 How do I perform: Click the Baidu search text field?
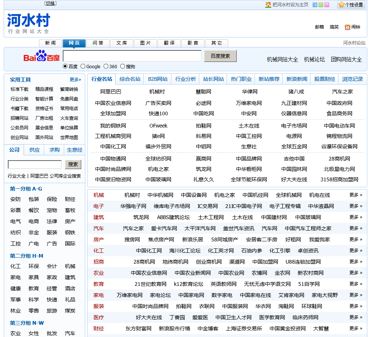click(x=132, y=56)
